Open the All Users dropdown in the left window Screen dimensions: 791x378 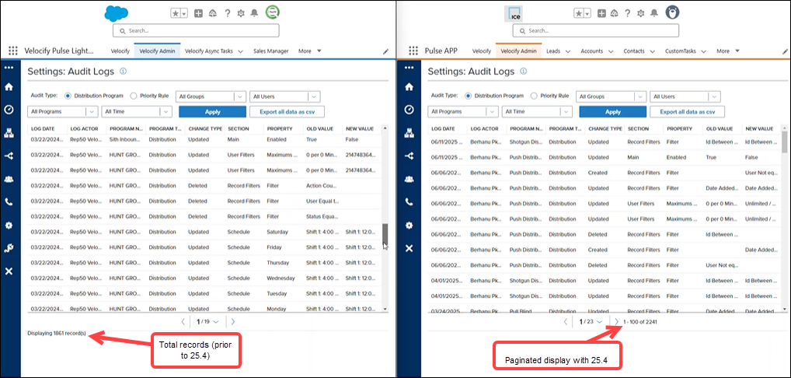point(284,96)
